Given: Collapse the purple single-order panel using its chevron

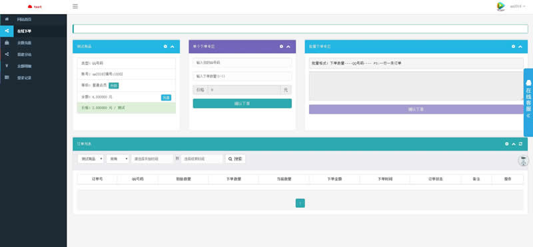Looking at the screenshot, I should (x=288, y=47).
